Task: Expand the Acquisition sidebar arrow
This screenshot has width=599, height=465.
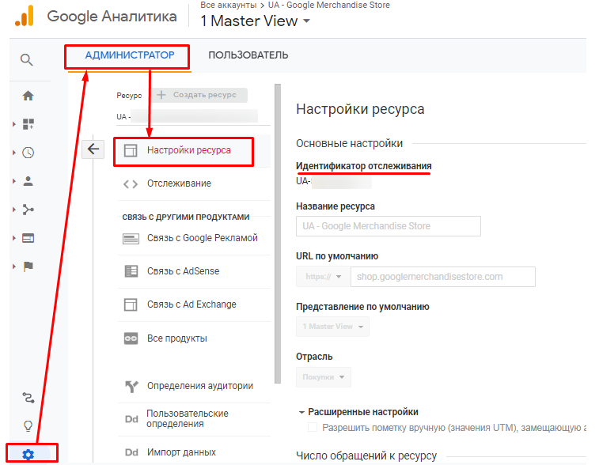Action: [14, 210]
